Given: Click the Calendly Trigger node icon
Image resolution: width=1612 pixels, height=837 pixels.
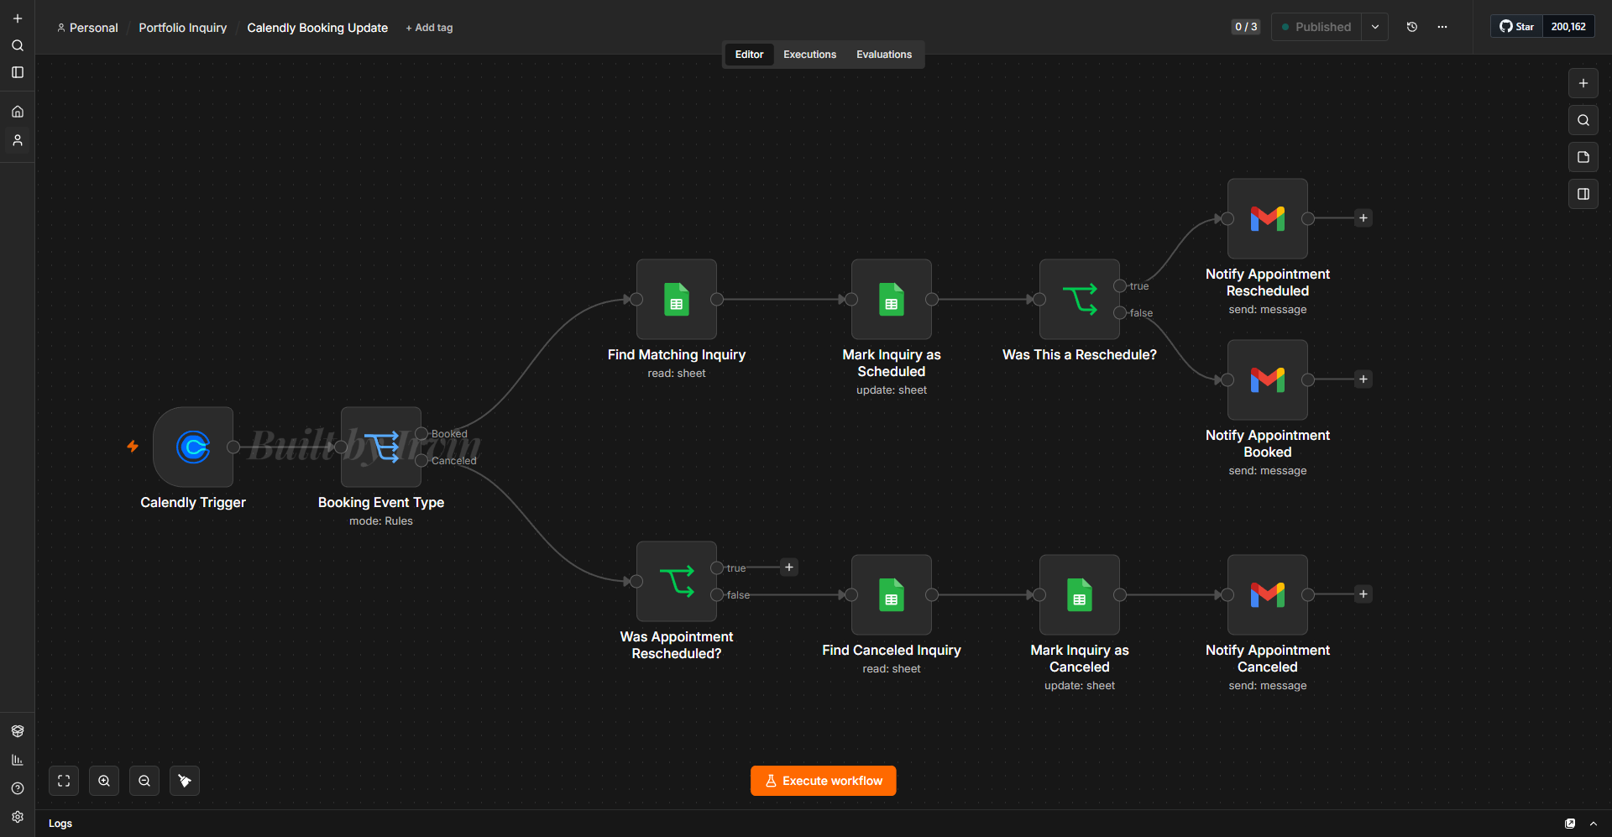Looking at the screenshot, I should click(x=193, y=447).
